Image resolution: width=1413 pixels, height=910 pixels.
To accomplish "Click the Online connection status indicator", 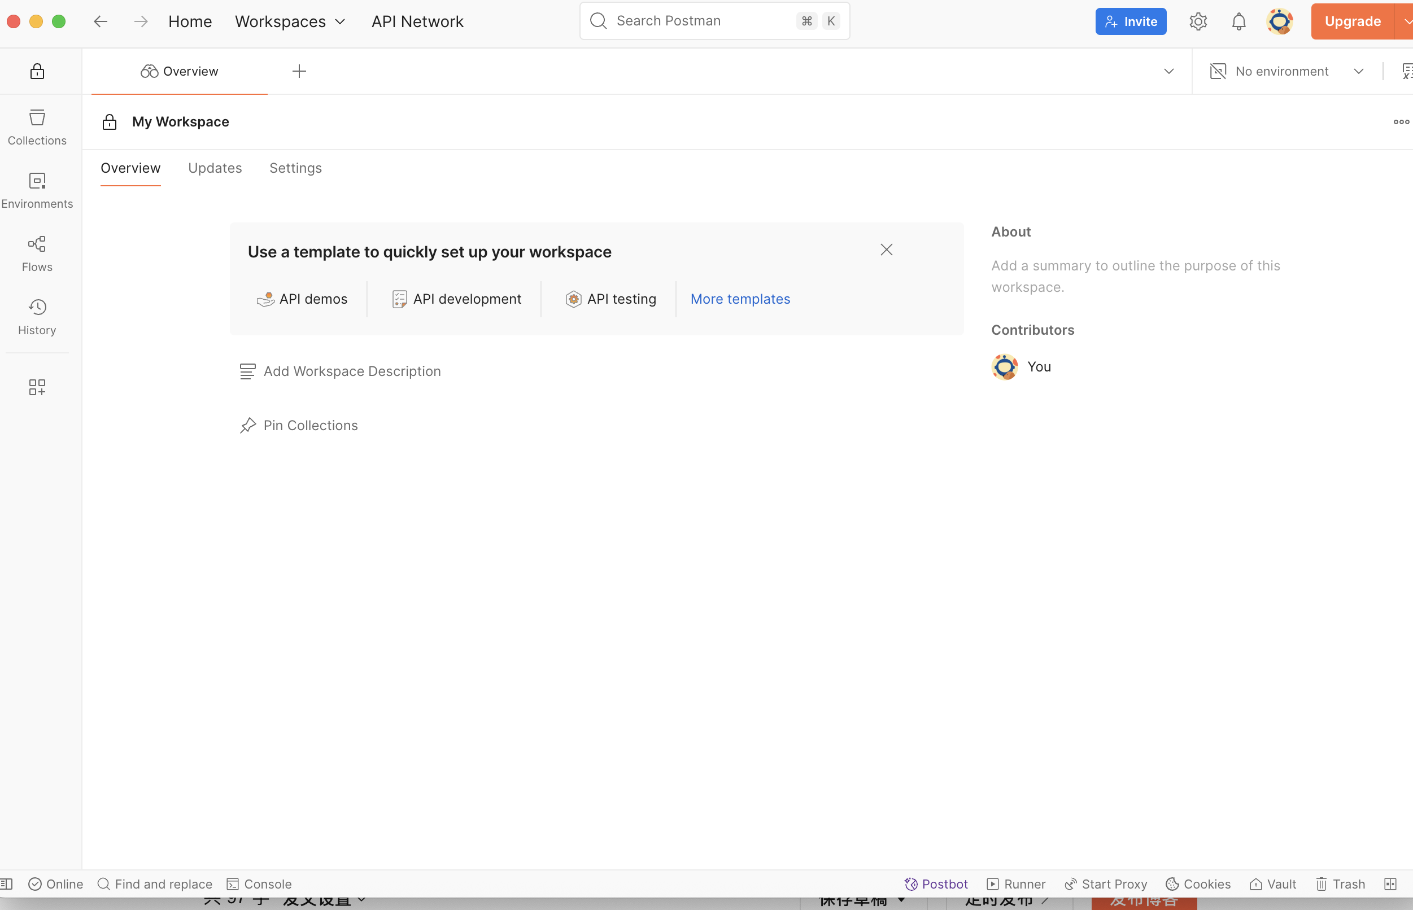I will click(55, 883).
